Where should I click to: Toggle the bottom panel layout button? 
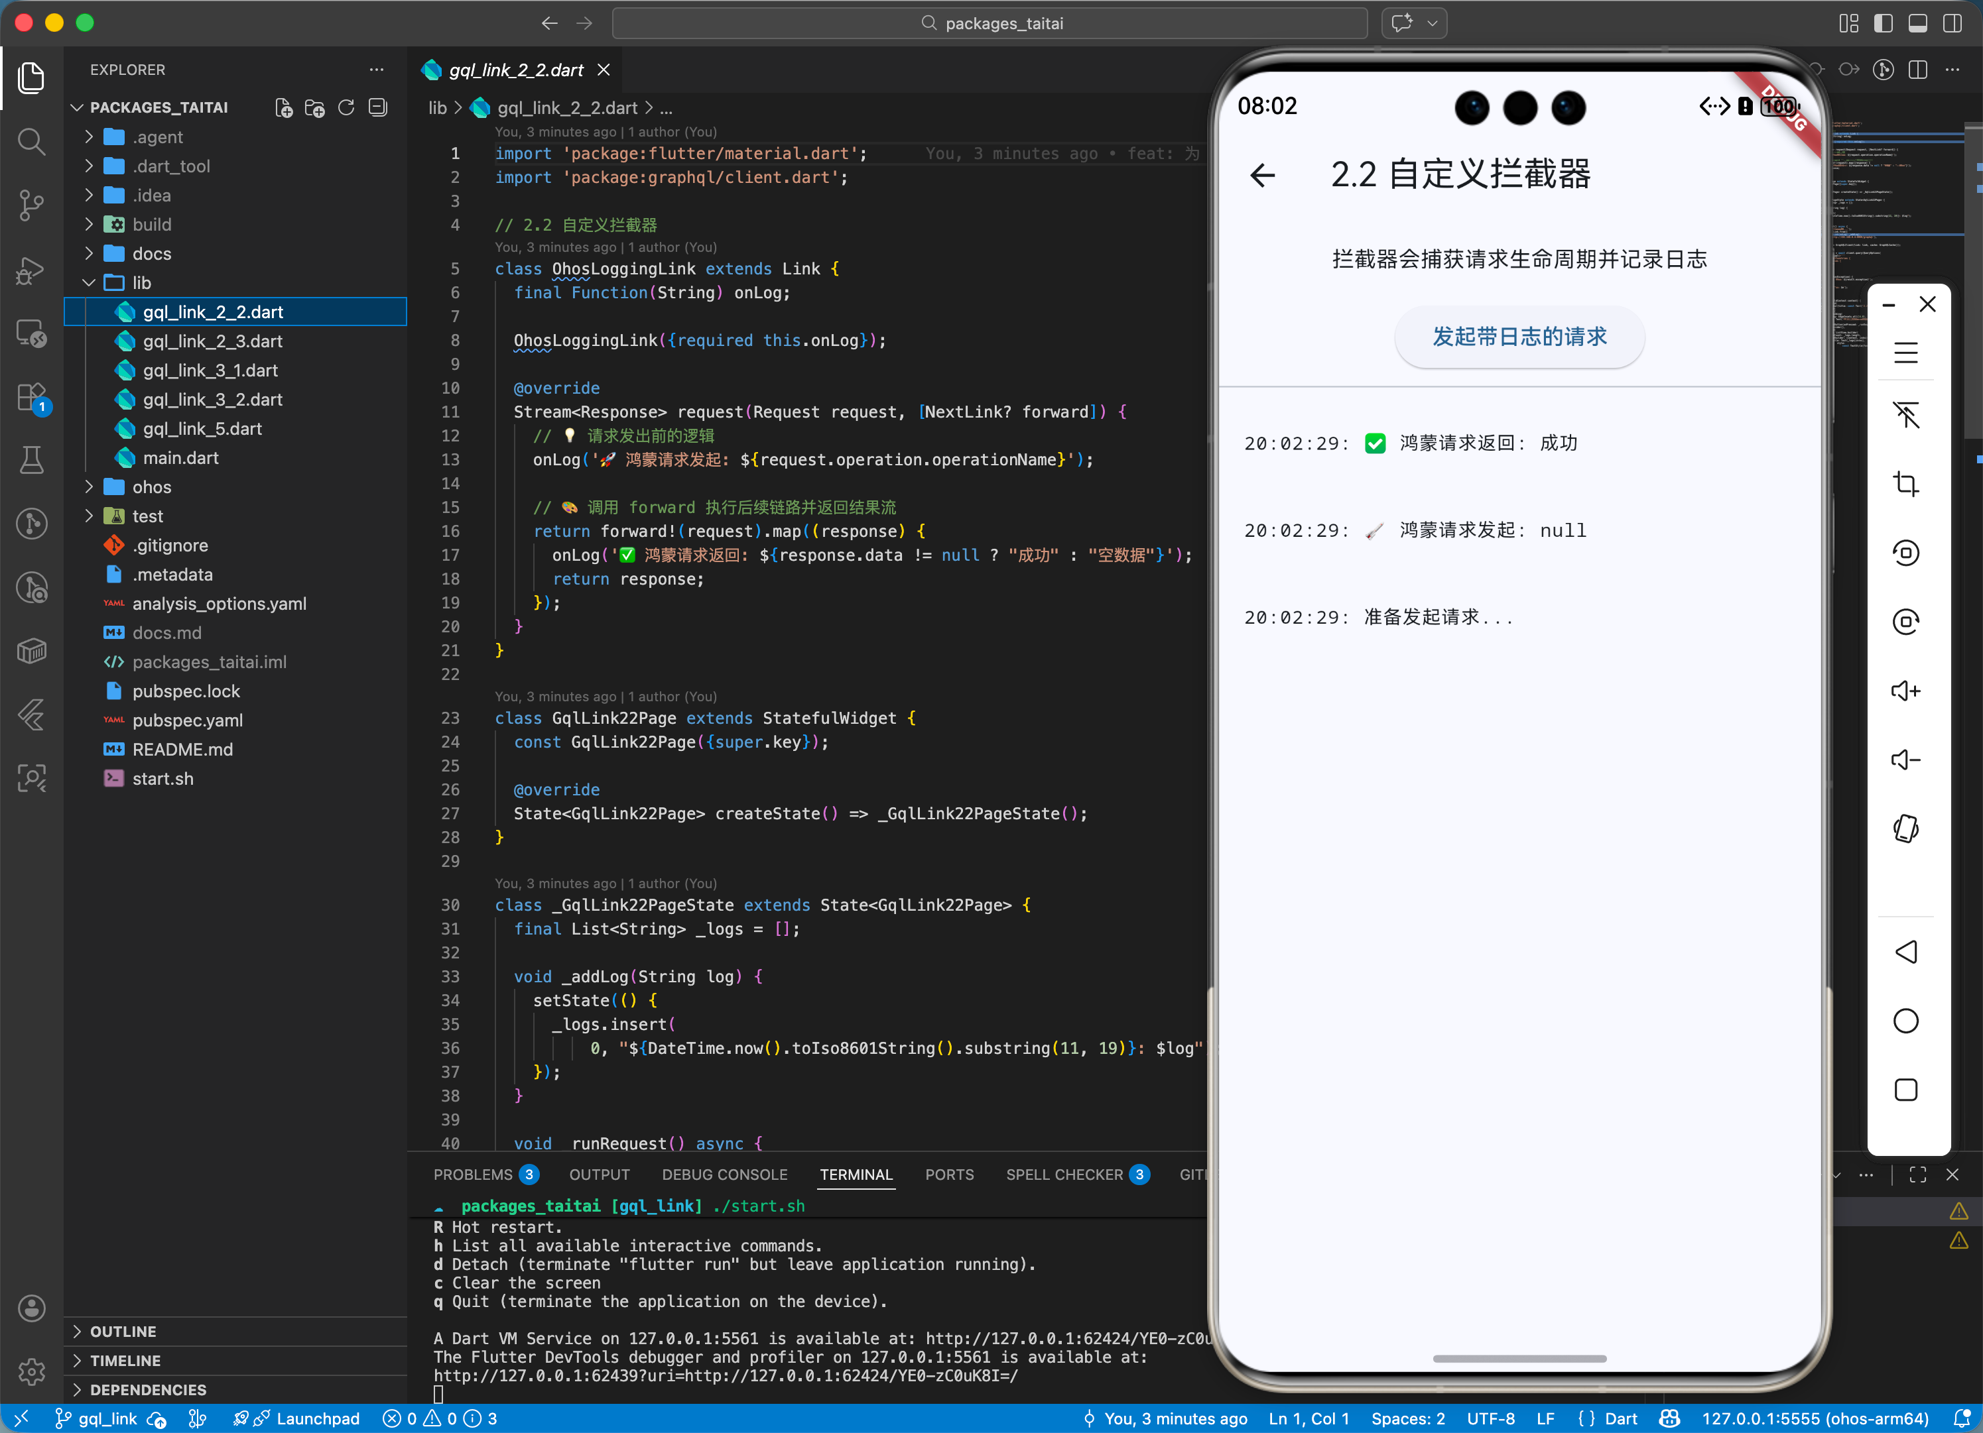(x=1917, y=24)
